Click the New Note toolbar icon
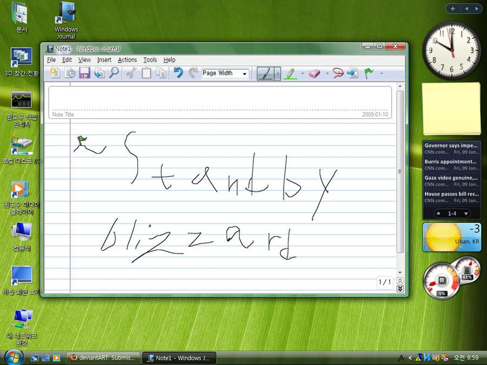 pyautogui.click(x=55, y=73)
